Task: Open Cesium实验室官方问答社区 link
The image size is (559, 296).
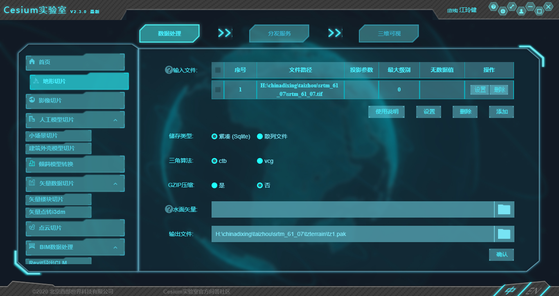Action: (197, 292)
